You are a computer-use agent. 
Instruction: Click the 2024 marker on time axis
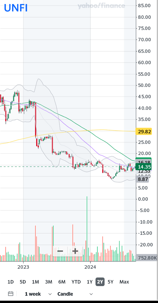[x=90, y=267]
